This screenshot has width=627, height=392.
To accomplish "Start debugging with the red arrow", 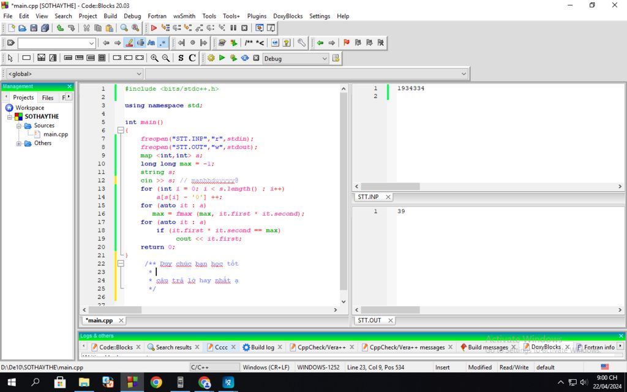I will (x=154, y=28).
